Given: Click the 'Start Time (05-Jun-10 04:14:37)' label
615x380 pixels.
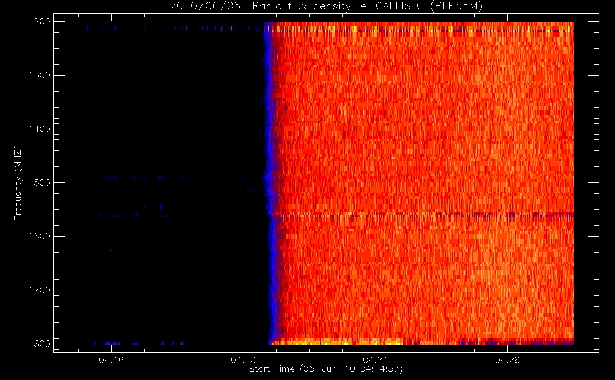Looking at the screenshot, I should (x=326, y=369).
